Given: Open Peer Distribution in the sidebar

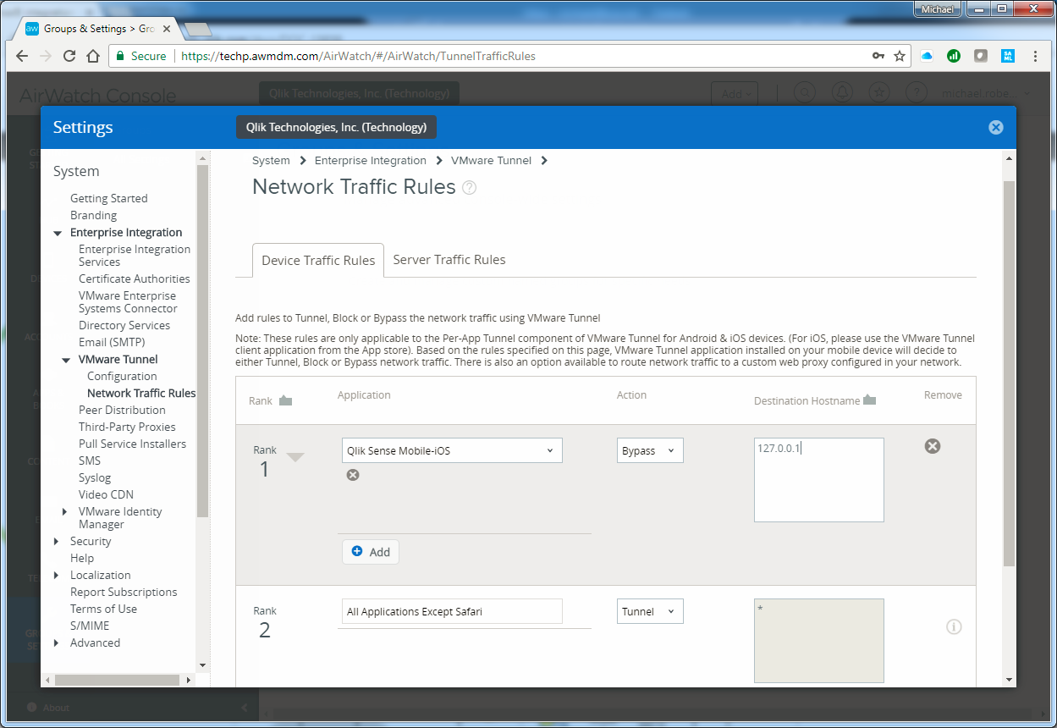Looking at the screenshot, I should pos(122,410).
